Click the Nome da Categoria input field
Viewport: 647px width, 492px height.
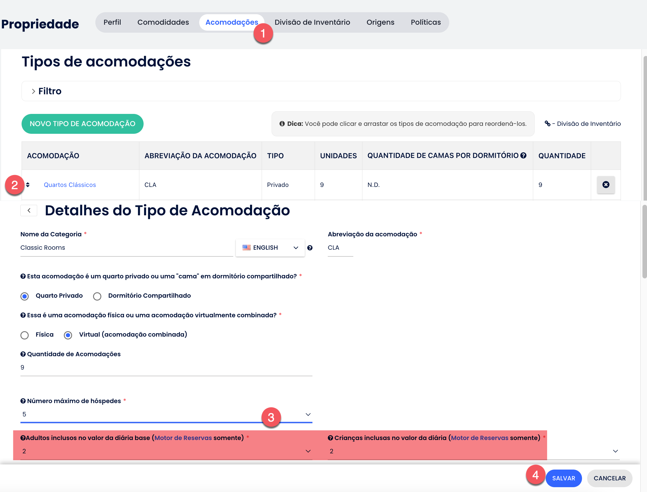point(126,248)
